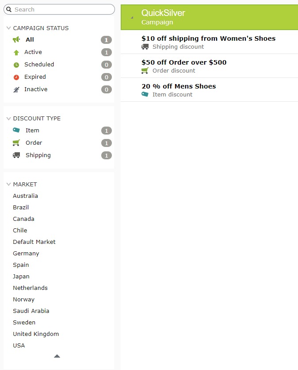298x370 pixels.
Task: Click the megaphone icon next to All
Action: (16, 40)
